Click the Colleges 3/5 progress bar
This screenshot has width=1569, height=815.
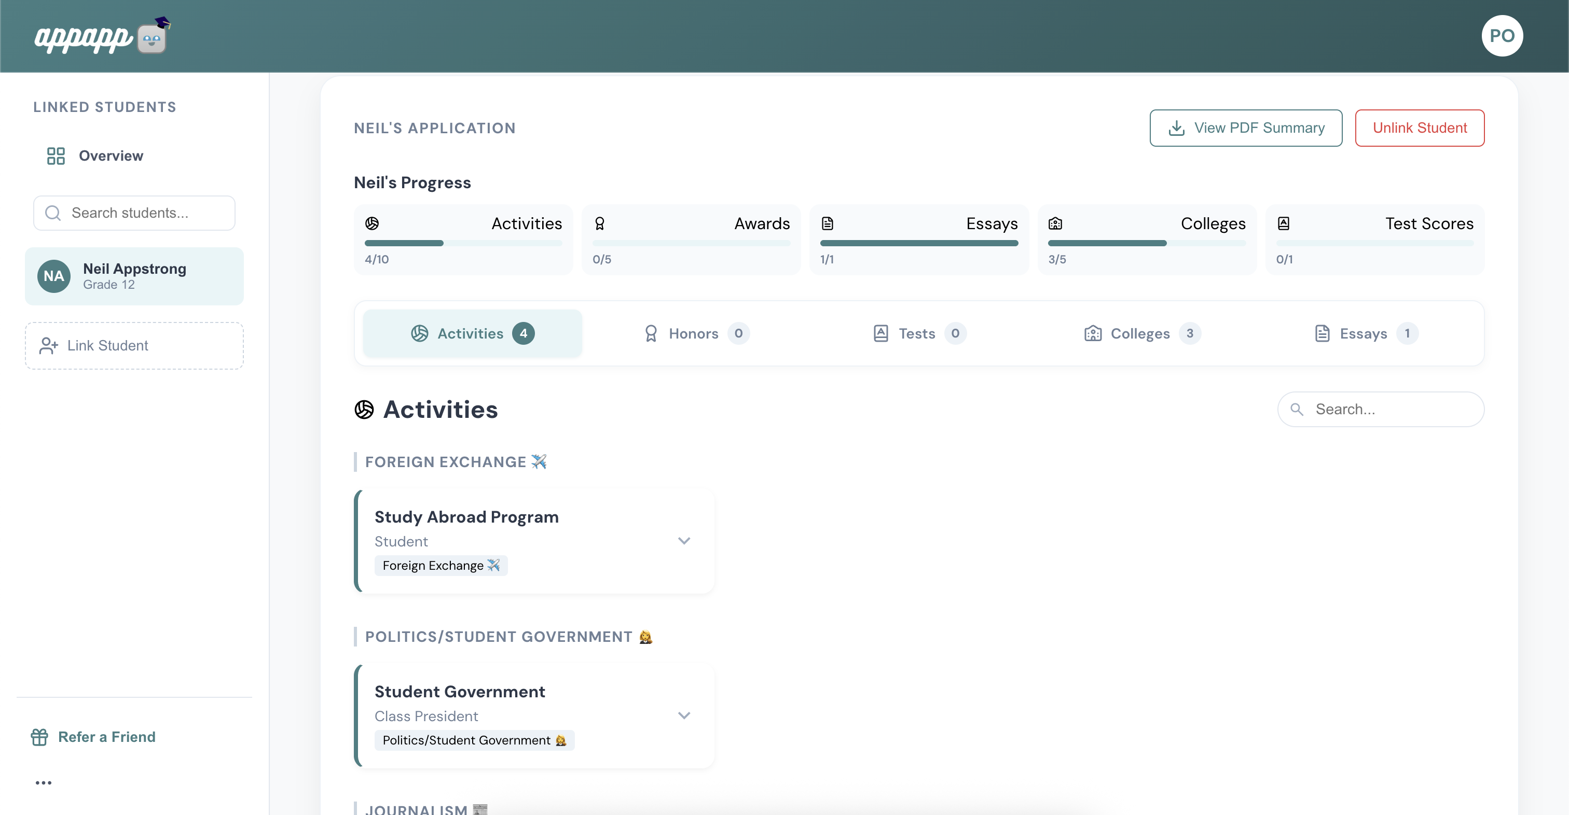(1146, 244)
